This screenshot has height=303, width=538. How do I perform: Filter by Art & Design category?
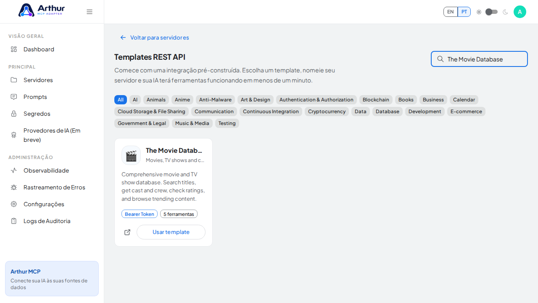256,100
